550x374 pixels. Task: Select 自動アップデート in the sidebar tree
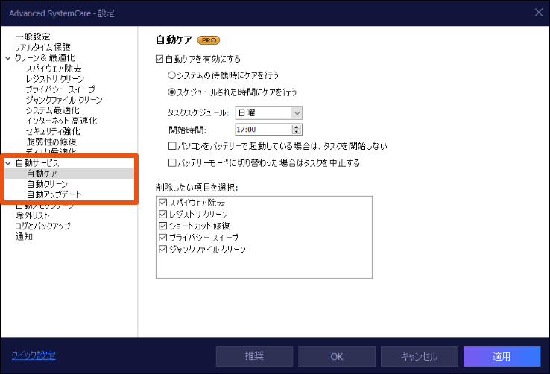pyautogui.click(x=54, y=194)
